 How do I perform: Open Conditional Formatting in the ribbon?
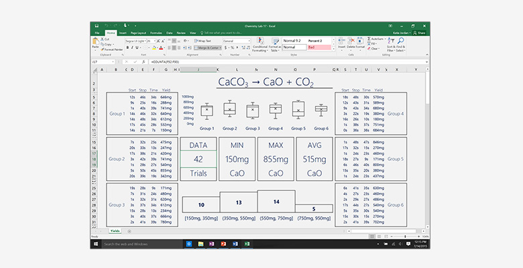(259, 42)
